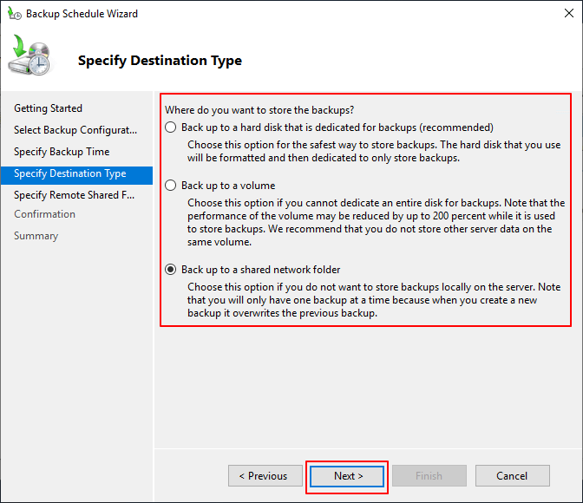Image resolution: width=583 pixels, height=503 pixels.
Task: Cancel the backup schedule wizard
Action: (512, 476)
